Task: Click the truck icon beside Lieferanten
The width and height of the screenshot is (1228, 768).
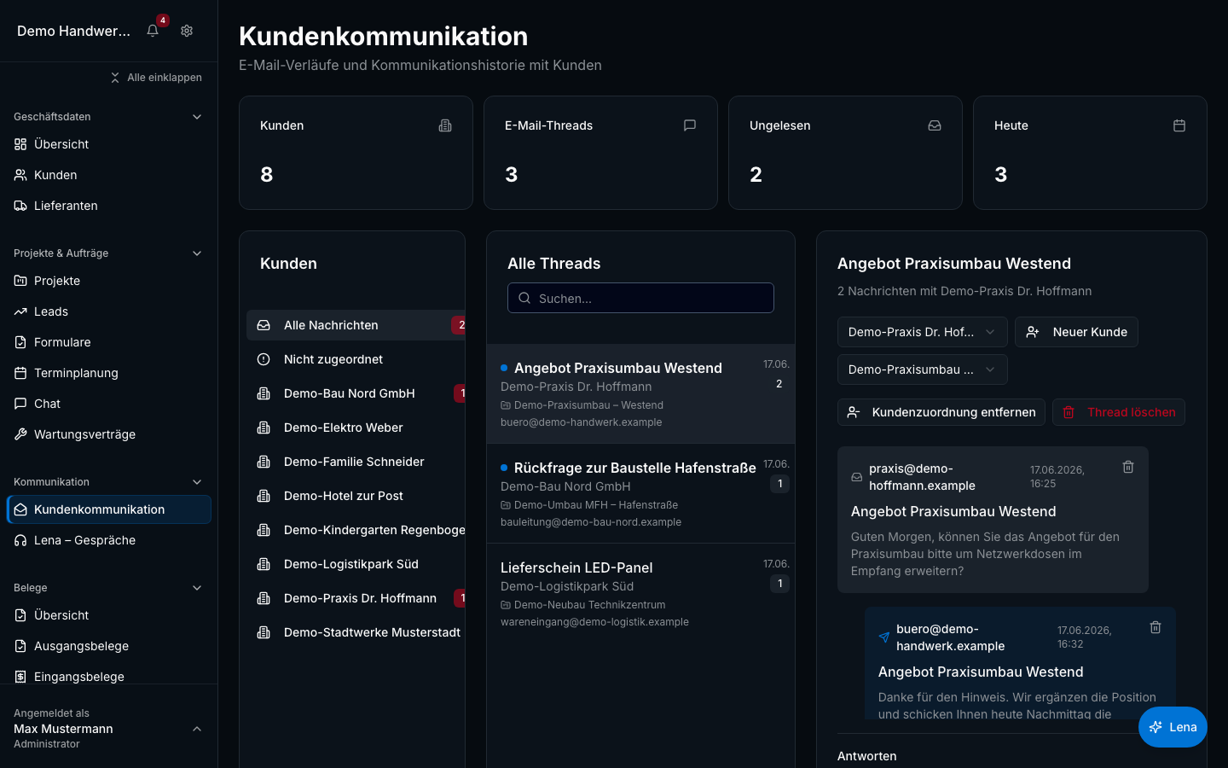Action: (x=20, y=206)
